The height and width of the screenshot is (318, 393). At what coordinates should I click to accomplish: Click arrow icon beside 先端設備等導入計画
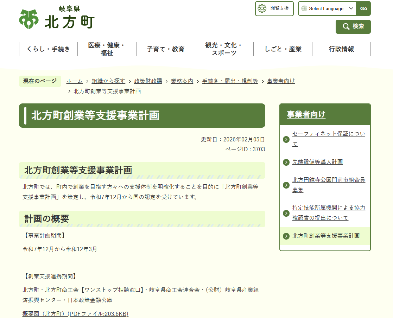[x=286, y=162]
